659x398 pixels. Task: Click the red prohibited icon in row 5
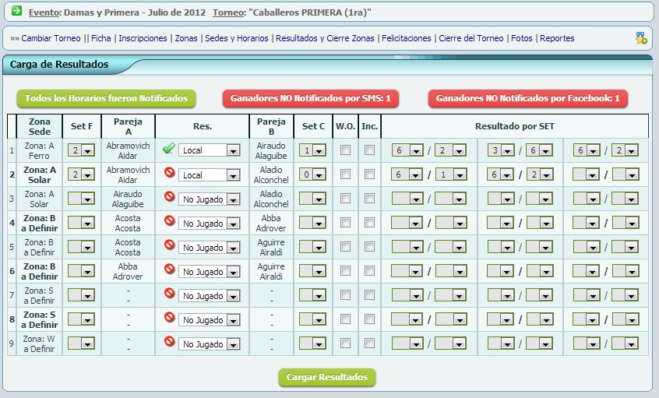click(168, 246)
